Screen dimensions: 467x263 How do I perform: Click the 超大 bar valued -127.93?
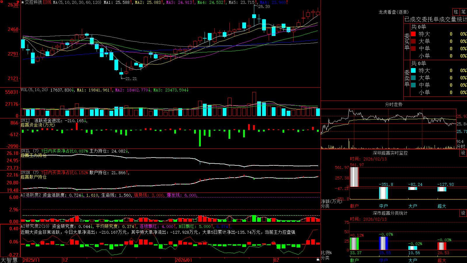coord(442,189)
